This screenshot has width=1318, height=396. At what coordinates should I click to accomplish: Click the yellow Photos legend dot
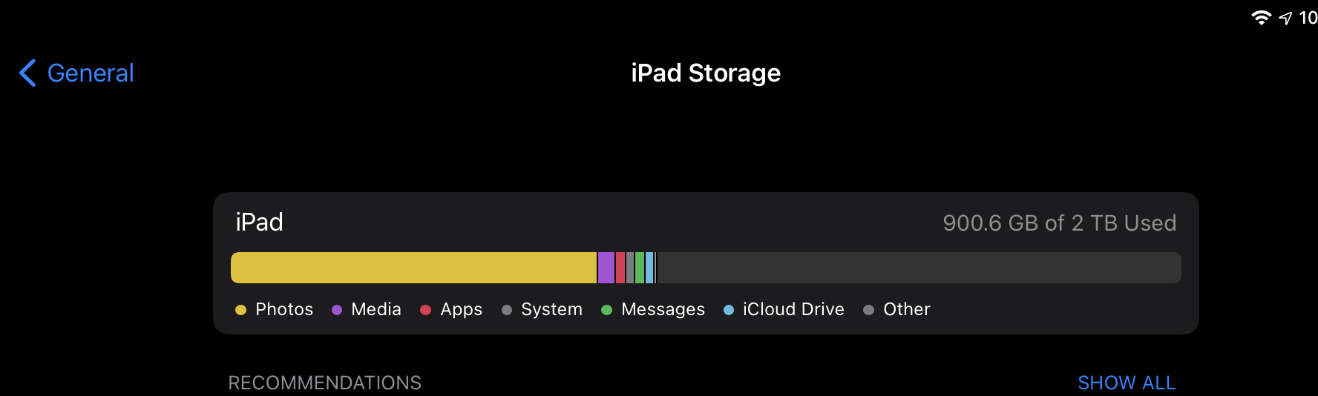pyautogui.click(x=240, y=310)
